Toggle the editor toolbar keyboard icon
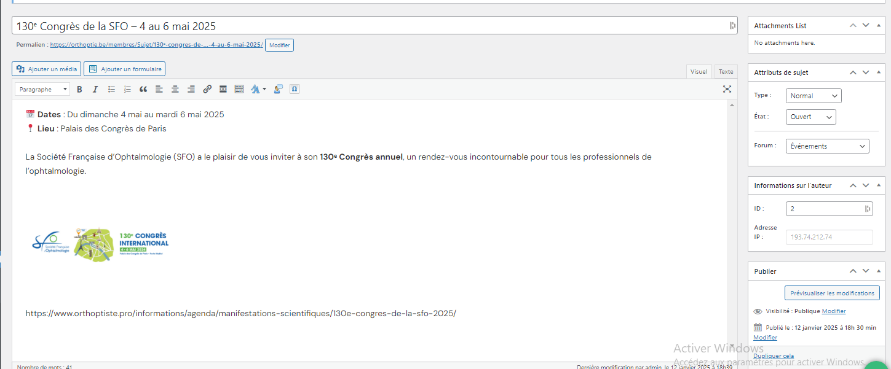The width and height of the screenshot is (891, 369). click(239, 90)
